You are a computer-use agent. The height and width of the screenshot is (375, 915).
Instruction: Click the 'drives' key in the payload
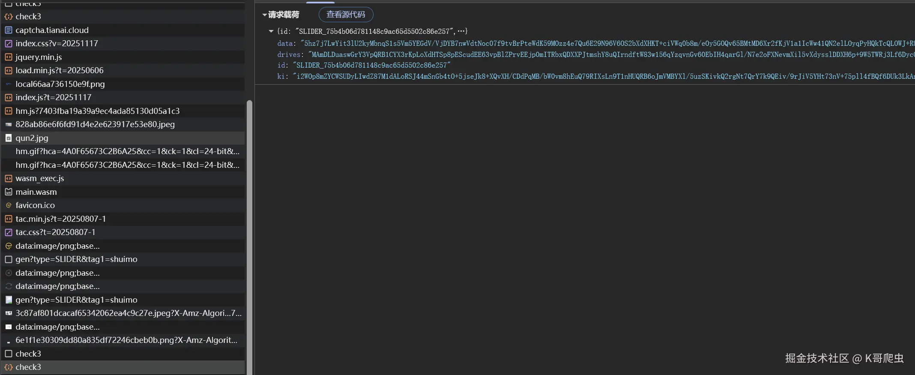(x=289, y=54)
